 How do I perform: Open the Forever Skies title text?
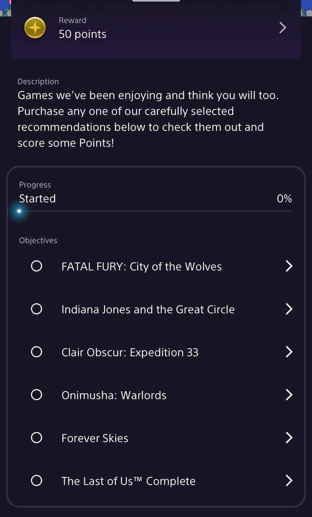click(95, 438)
